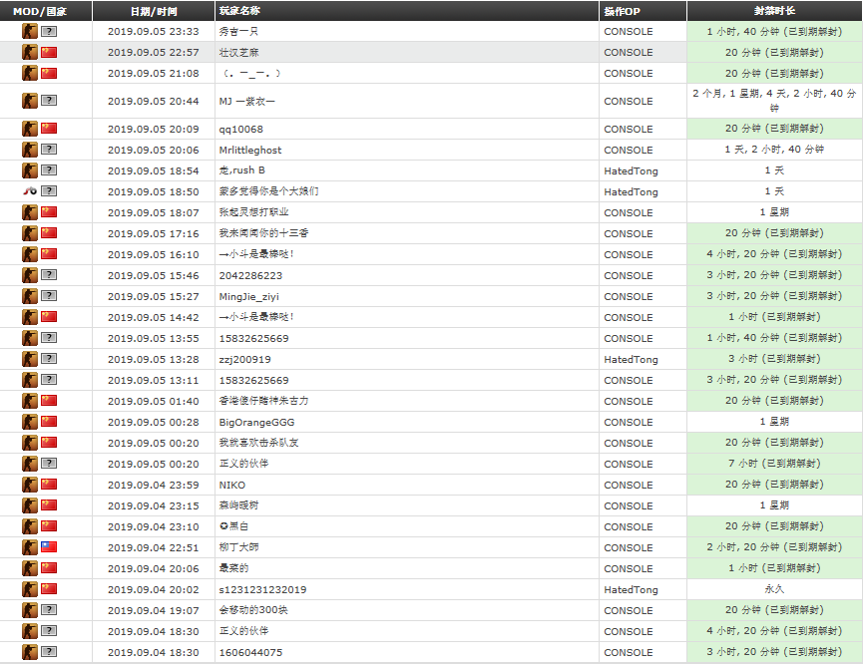Click the 封禁时长 column header
Screen dimensions: 864x668
coord(774,10)
